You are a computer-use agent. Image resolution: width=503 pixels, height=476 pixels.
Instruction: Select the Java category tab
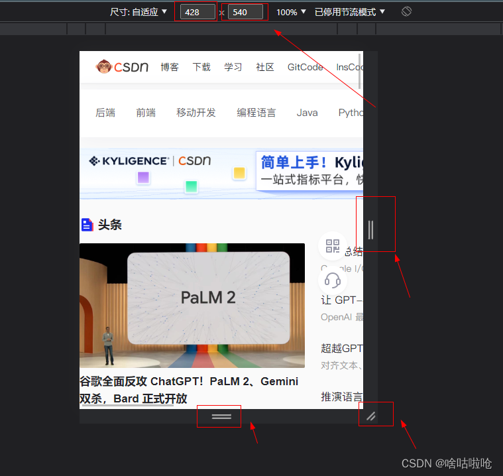pyautogui.click(x=307, y=113)
